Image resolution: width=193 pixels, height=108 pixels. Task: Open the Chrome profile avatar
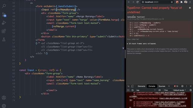point(186,2)
